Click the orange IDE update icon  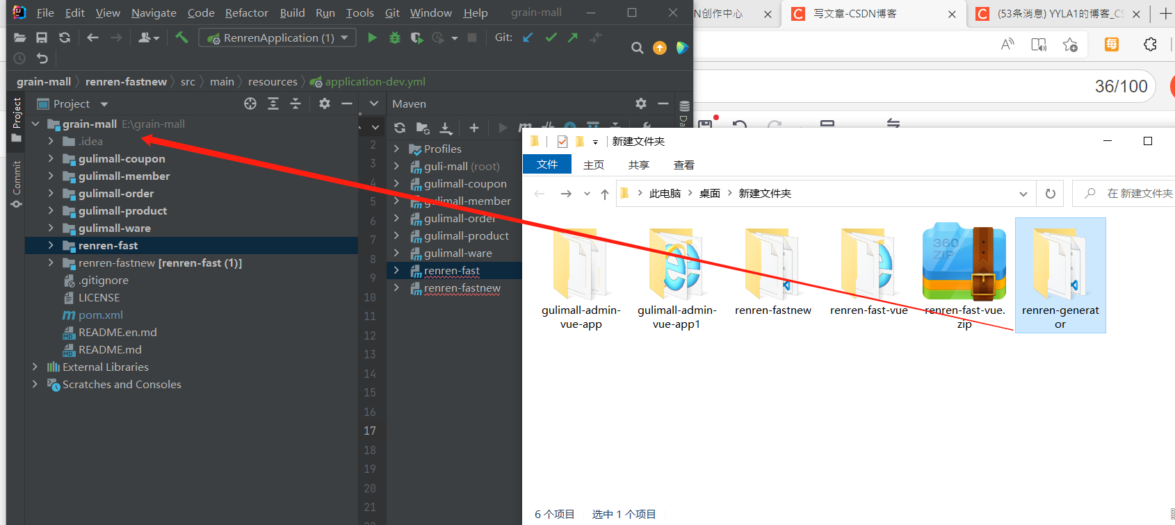coord(660,48)
